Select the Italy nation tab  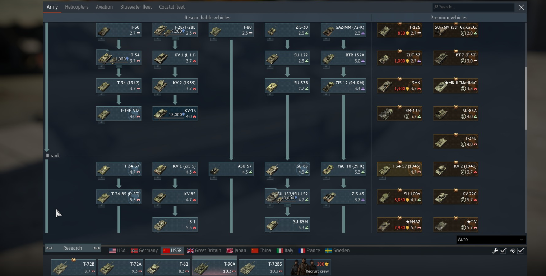click(285, 250)
